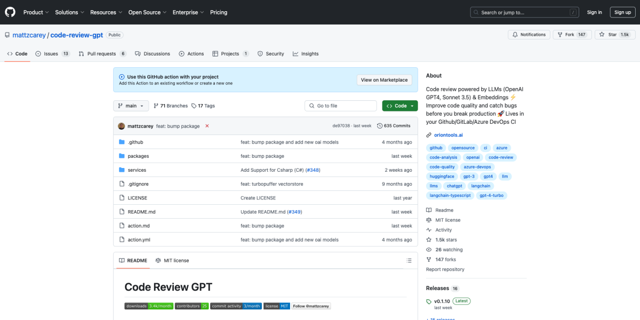
Task: Open the main branch dropdown
Action: click(131, 105)
